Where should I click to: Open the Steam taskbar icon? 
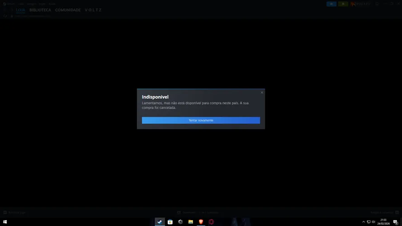[x=160, y=222]
